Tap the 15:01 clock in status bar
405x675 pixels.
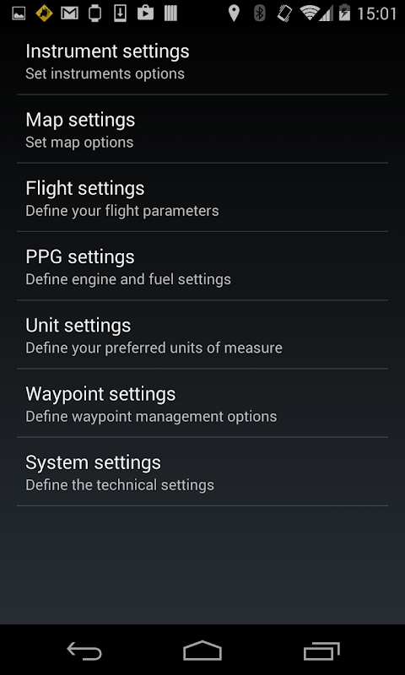click(377, 13)
